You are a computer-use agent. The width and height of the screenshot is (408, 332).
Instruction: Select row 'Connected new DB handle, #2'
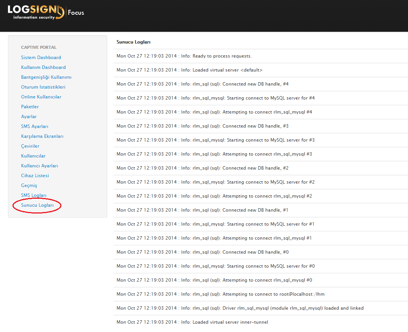pyautogui.click(x=261, y=168)
